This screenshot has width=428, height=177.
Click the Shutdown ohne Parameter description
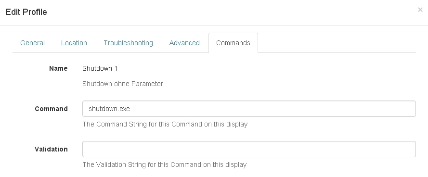click(x=123, y=84)
